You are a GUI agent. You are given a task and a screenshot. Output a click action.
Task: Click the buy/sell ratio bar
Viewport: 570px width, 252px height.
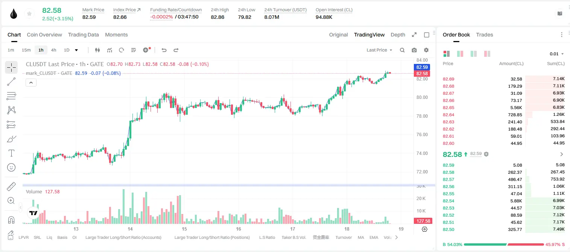(x=504, y=244)
